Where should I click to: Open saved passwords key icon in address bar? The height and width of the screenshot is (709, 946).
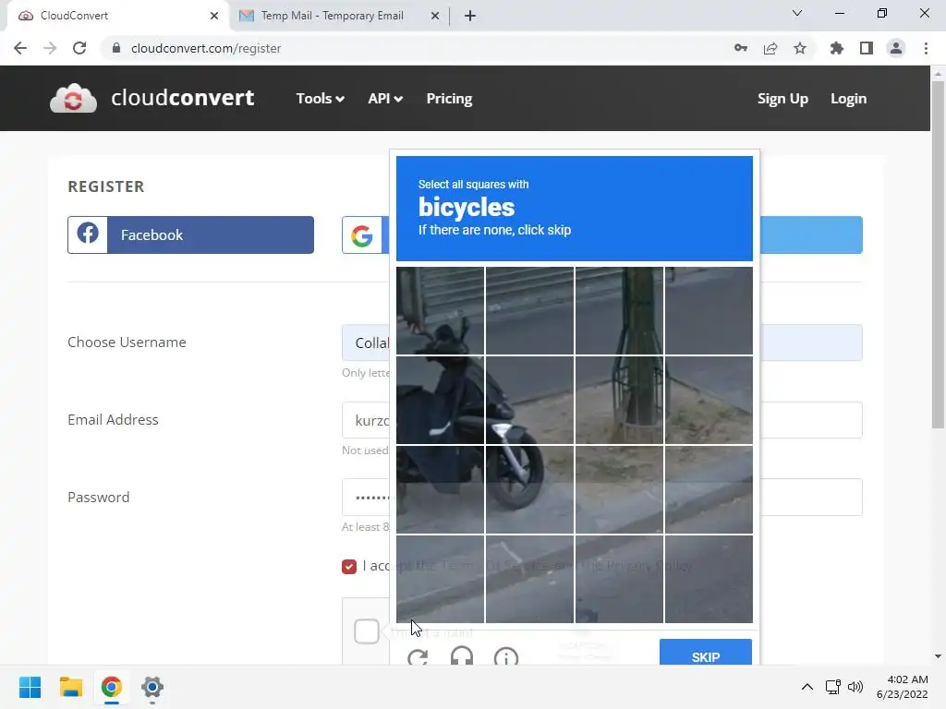click(740, 48)
